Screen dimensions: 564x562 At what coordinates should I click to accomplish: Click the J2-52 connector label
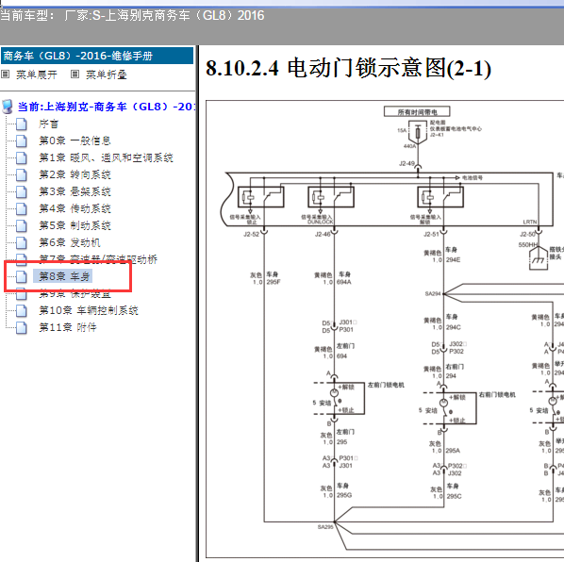click(x=251, y=234)
